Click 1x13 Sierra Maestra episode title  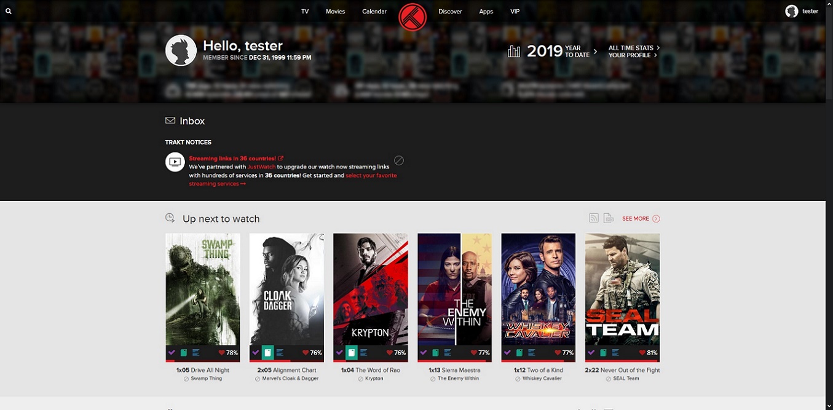[x=454, y=370]
